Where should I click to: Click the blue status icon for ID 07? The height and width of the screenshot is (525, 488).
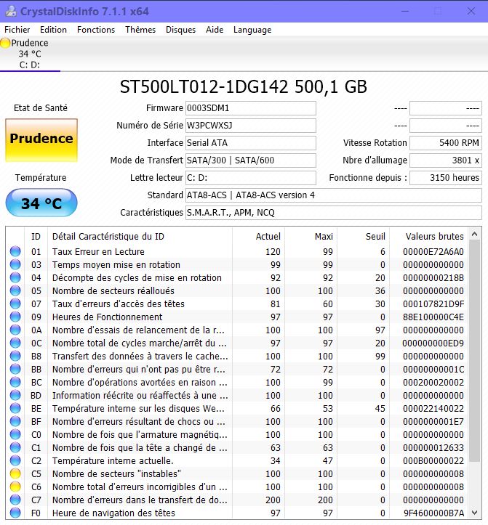coord(15,304)
